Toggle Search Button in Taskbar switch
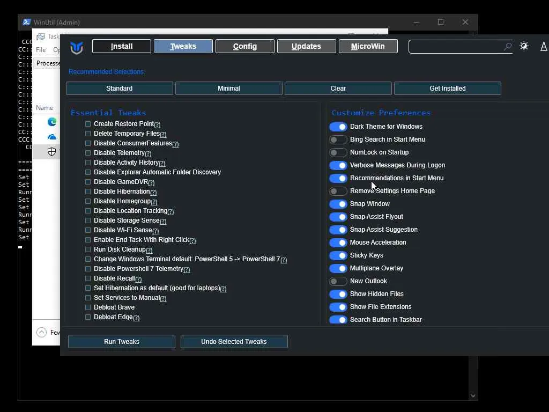 [338, 320]
